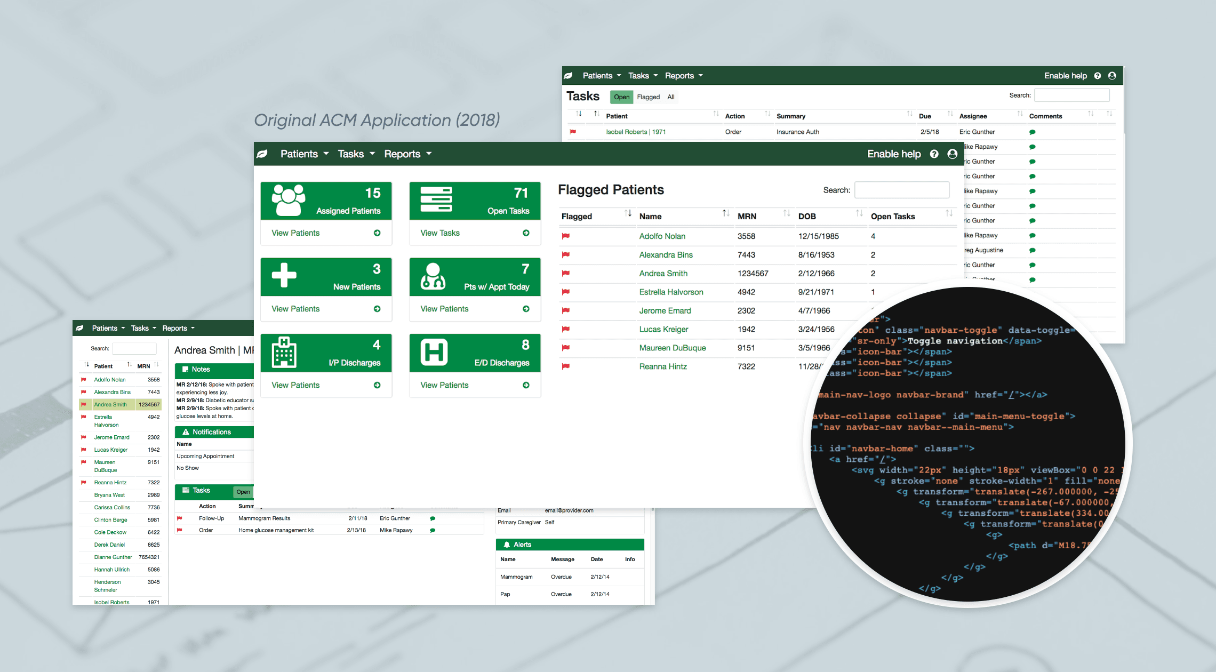Click the help question mark icon in dashboard navbar
Screen dimensions: 1216x672
click(x=934, y=154)
